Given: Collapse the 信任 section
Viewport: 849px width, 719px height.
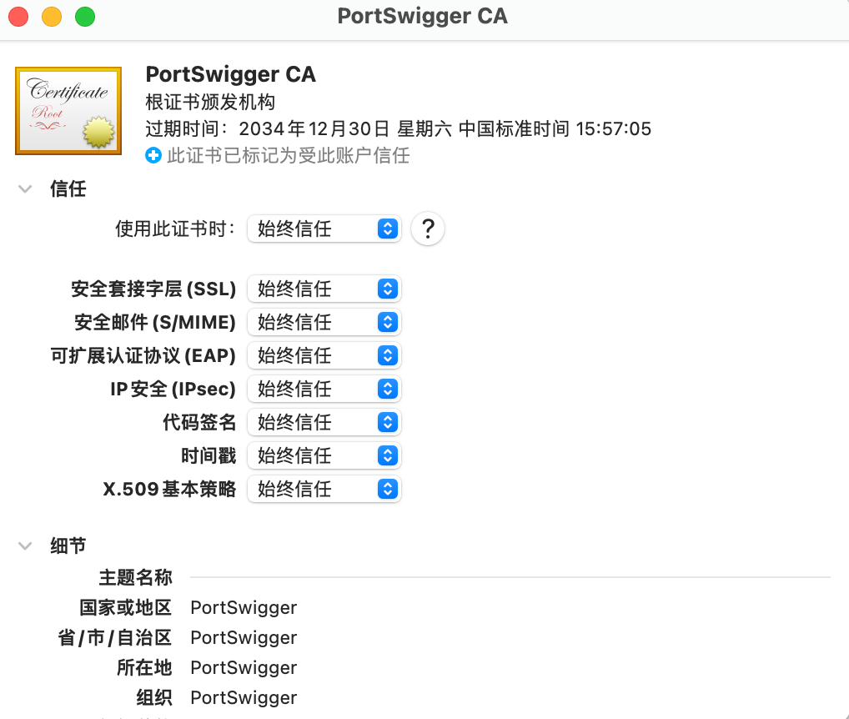Looking at the screenshot, I should [x=25, y=189].
